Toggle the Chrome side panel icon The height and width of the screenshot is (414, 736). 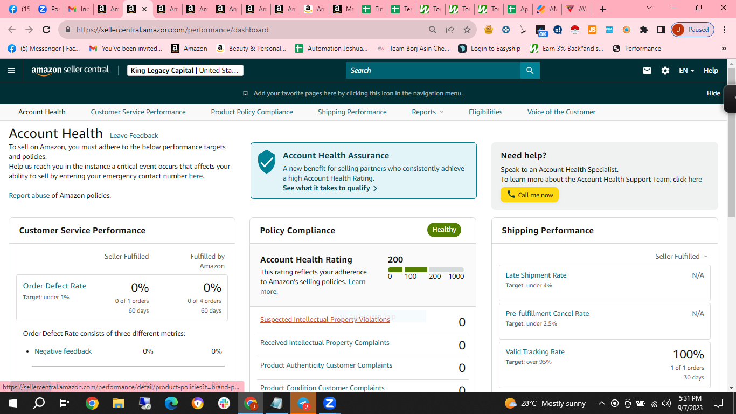(x=661, y=30)
